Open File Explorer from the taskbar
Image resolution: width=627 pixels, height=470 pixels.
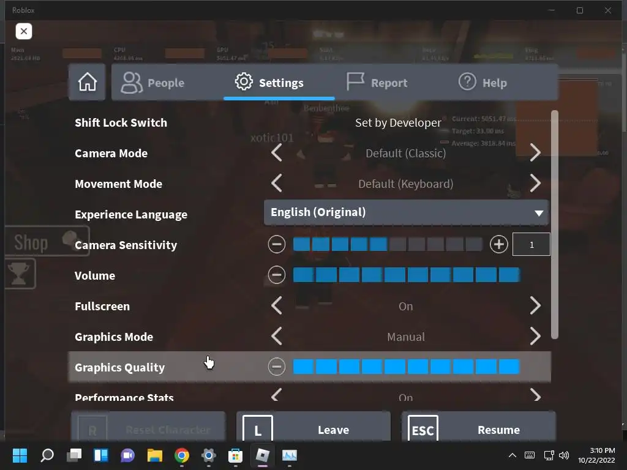[x=155, y=455]
